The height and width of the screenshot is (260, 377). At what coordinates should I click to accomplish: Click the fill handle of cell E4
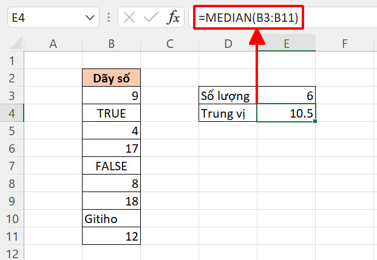(x=315, y=121)
